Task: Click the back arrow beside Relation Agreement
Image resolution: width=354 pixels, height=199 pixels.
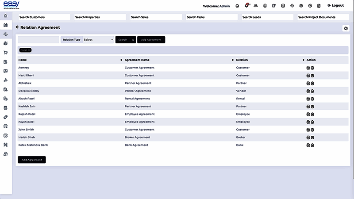Action: [17, 27]
